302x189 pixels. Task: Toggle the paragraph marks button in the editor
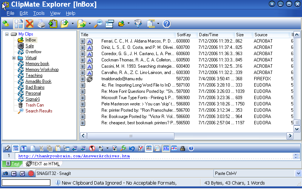pos(24,149)
